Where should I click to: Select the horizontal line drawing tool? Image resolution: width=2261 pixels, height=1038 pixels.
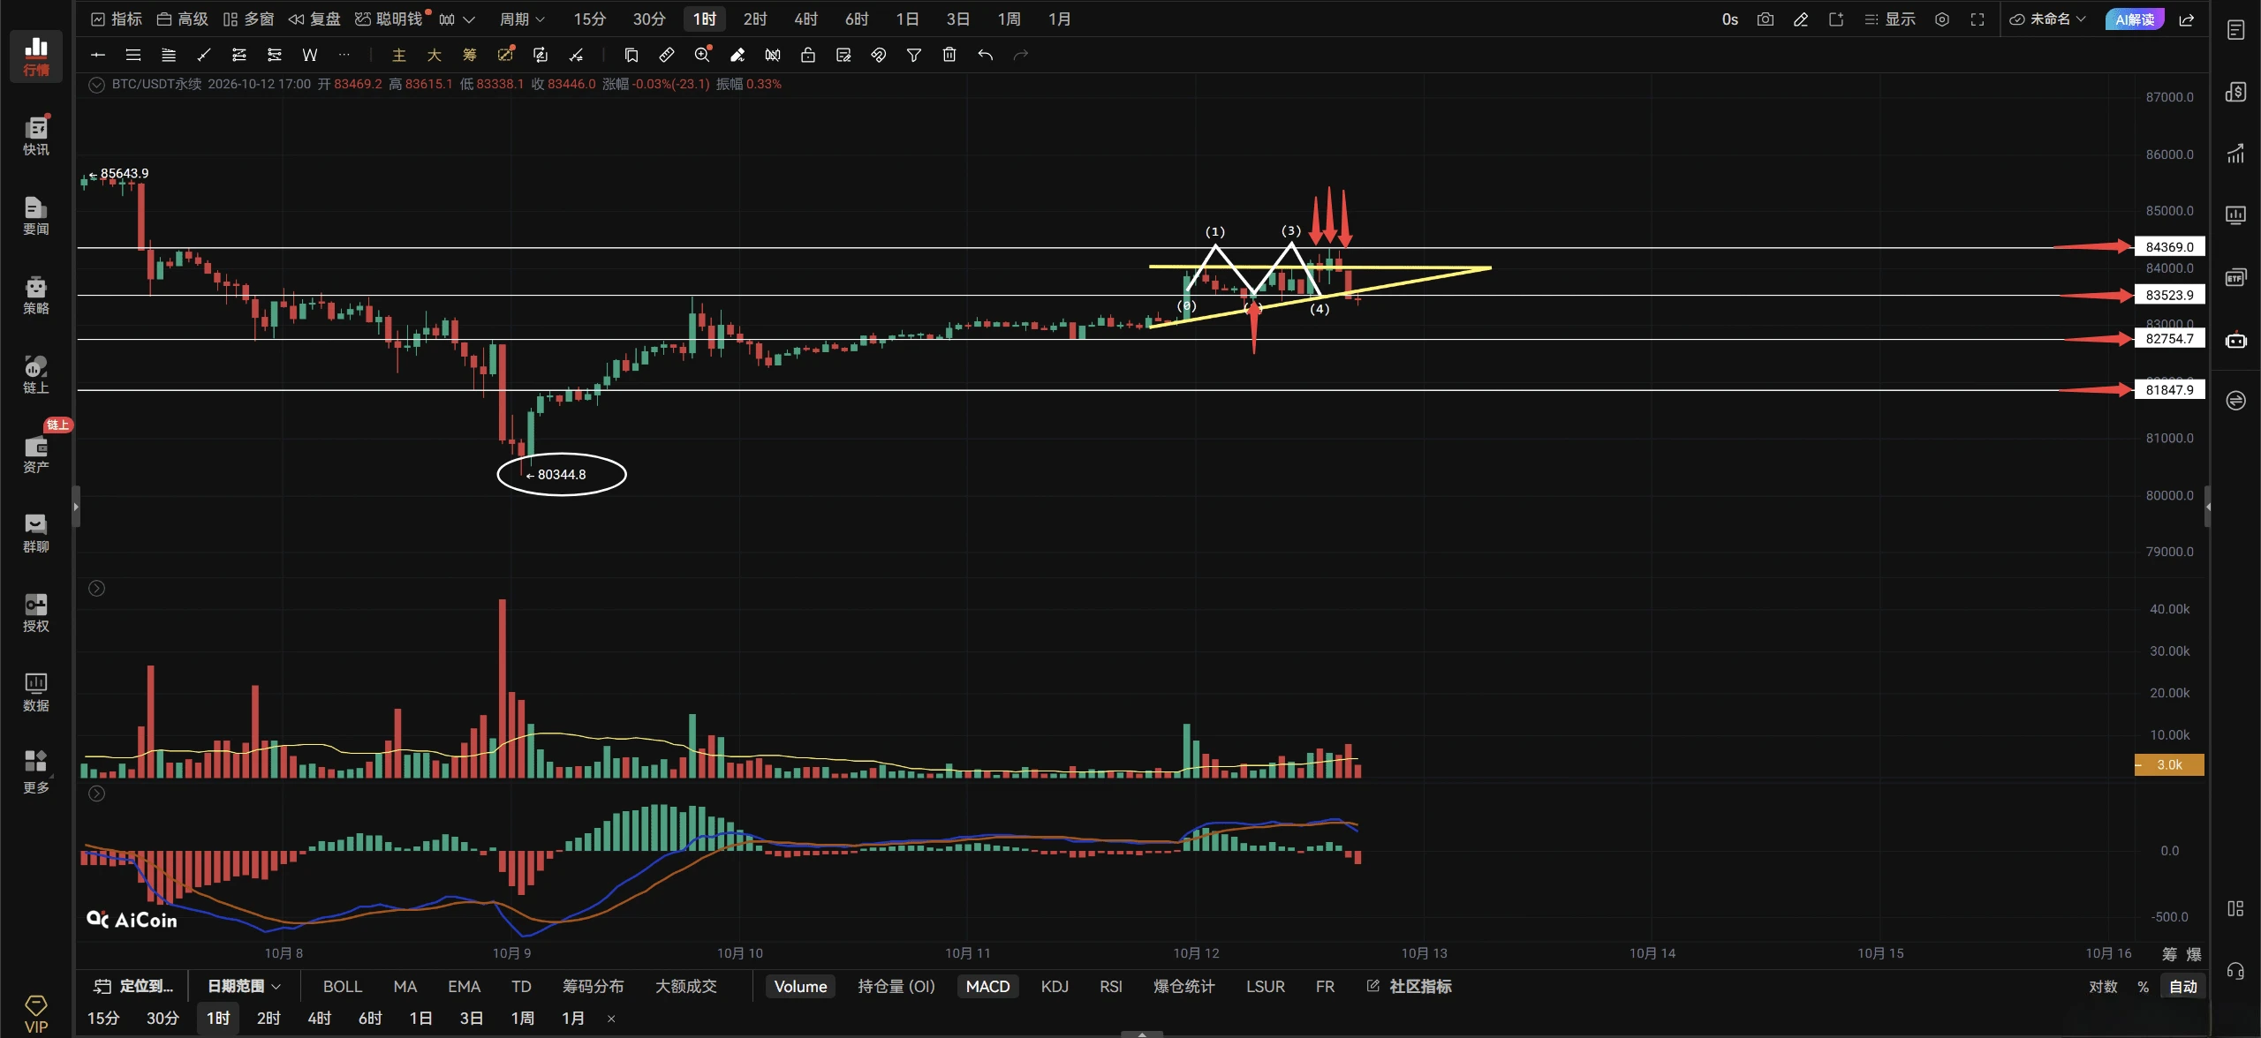[x=98, y=55]
